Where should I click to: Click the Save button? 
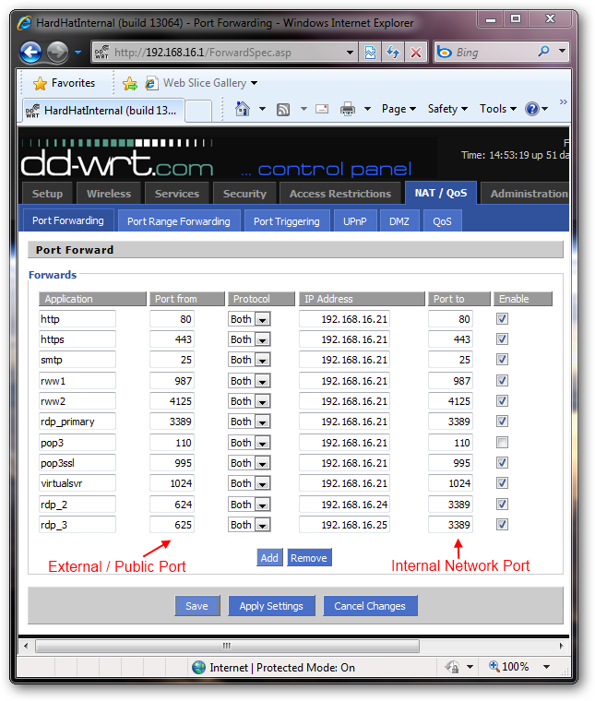[x=197, y=606]
